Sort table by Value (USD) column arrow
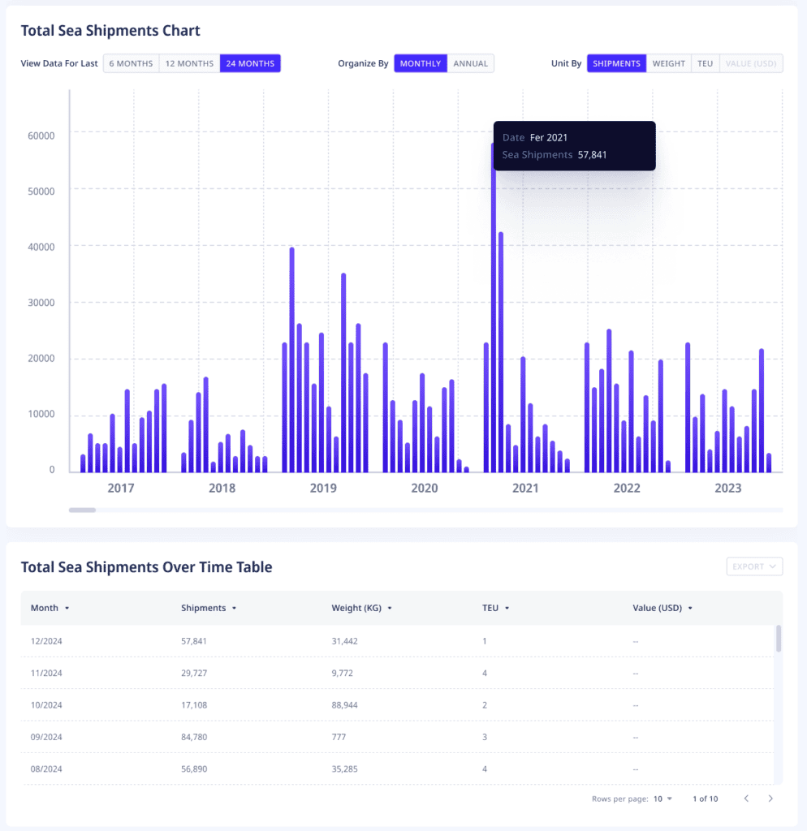807x831 pixels. pos(690,609)
